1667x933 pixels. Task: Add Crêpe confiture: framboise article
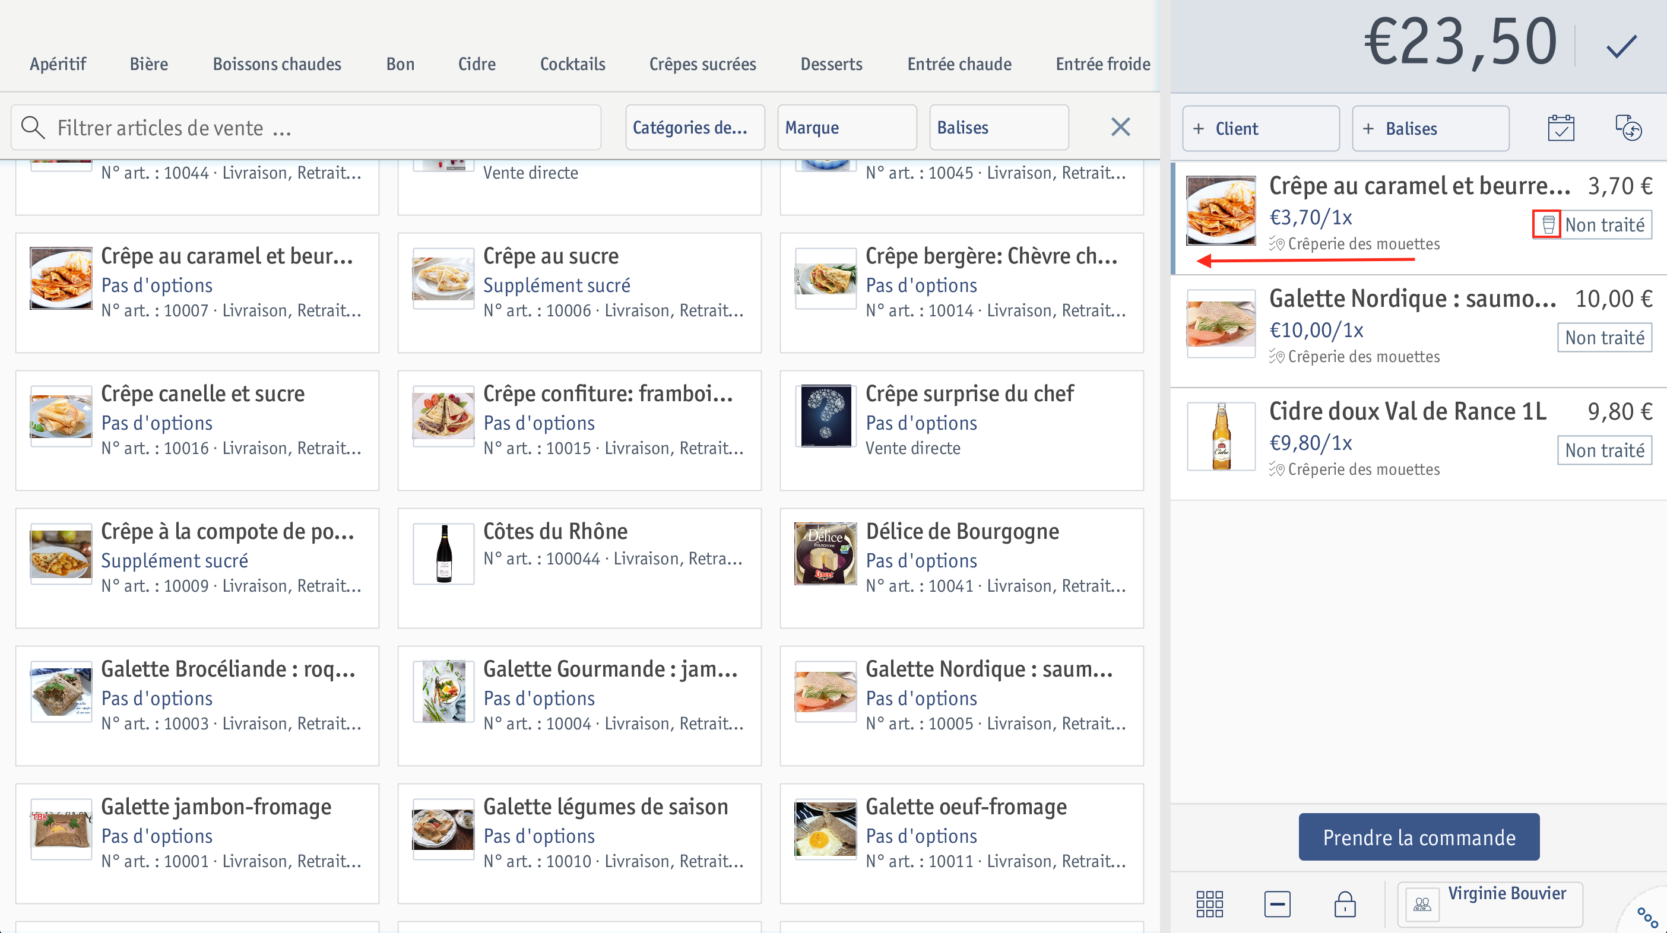[579, 430]
